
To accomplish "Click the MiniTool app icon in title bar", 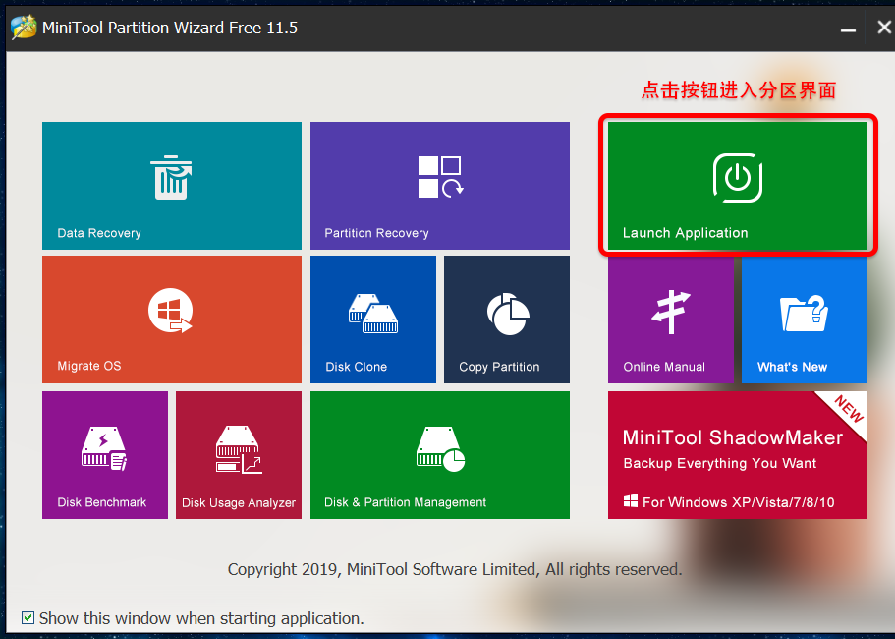I will (x=23, y=28).
